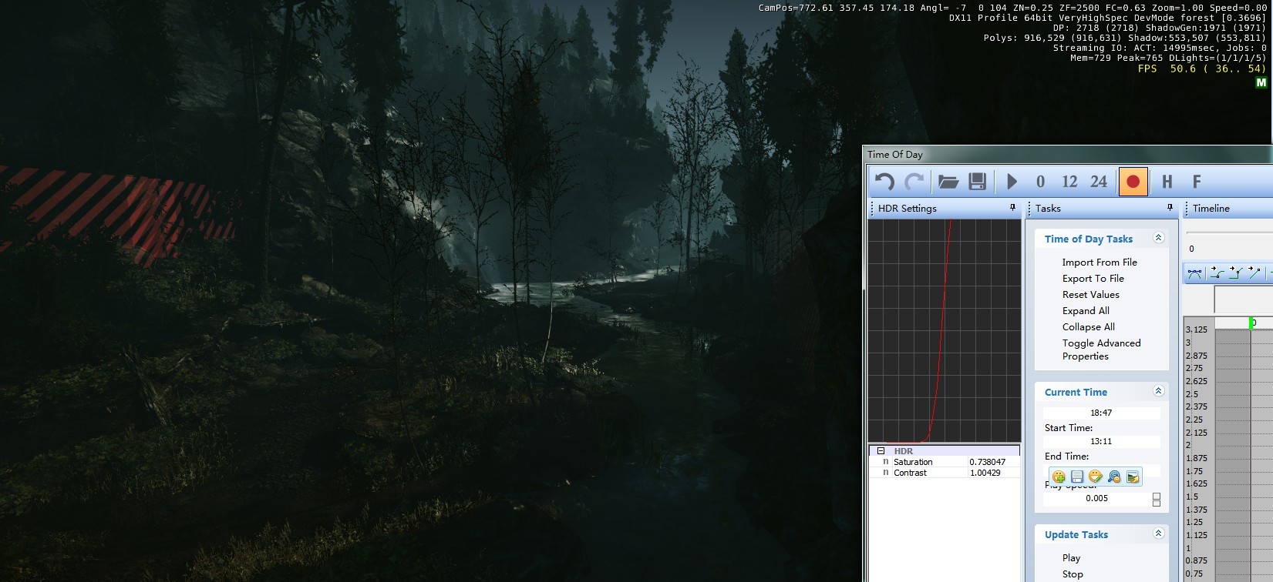This screenshot has width=1273, height=582.
Task: Click the magnifier smiley icon in floating toolbar
Action: pyautogui.click(x=1114, y=477)
